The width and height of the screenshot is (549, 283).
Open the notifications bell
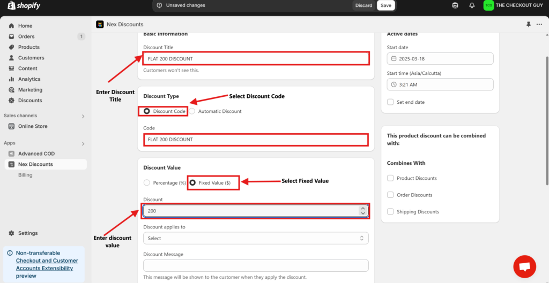[472, 5]
